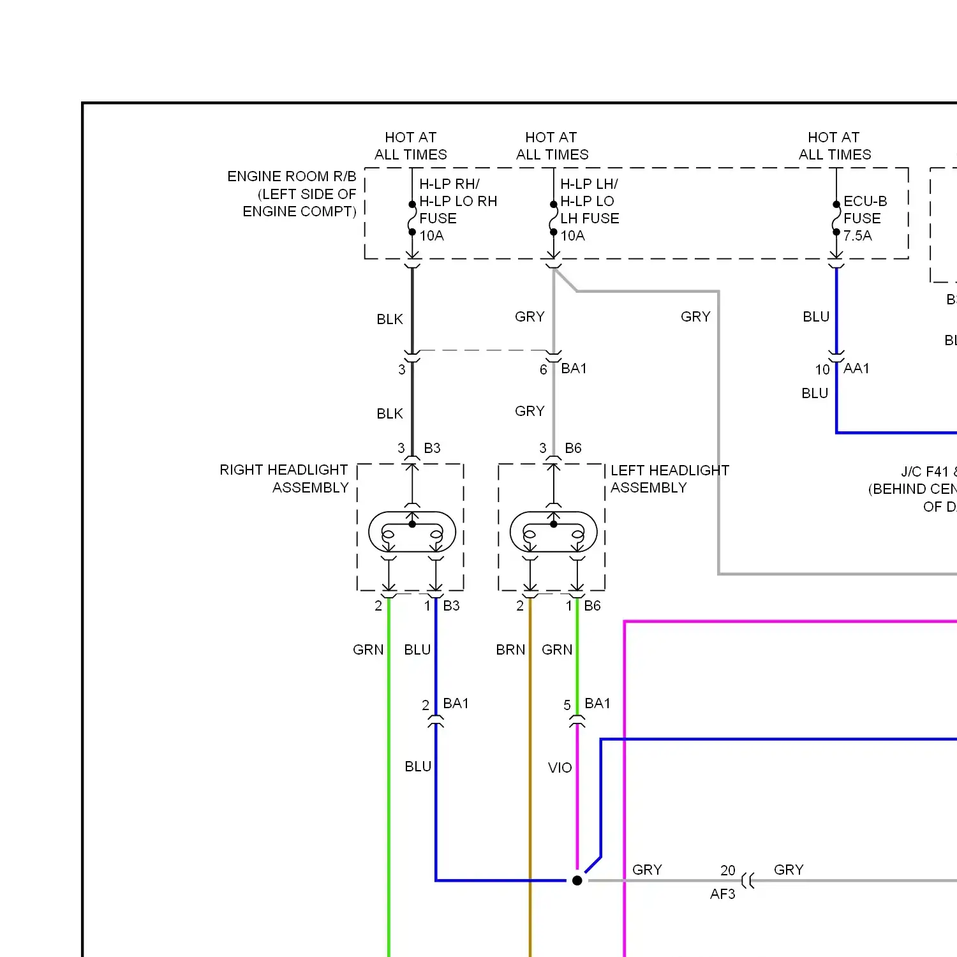Click the AF3 connector symbol on gray wire

[x=748, y=881]
